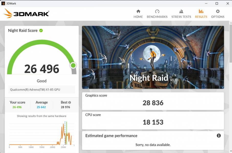Image resolution: width=232 pixels, height=153 pixels.
Task: Click the Your score label
Action: point(17,103)
